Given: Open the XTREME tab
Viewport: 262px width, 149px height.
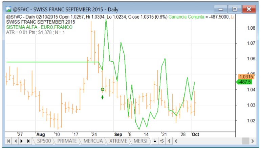Looking at the screenshot, I should [x=118, y=141].
